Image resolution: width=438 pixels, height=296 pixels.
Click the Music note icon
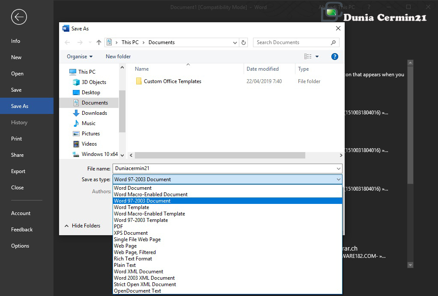pos(76,123)
